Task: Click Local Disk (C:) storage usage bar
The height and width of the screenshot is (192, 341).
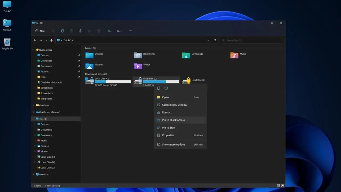Action: coord(113,82)
